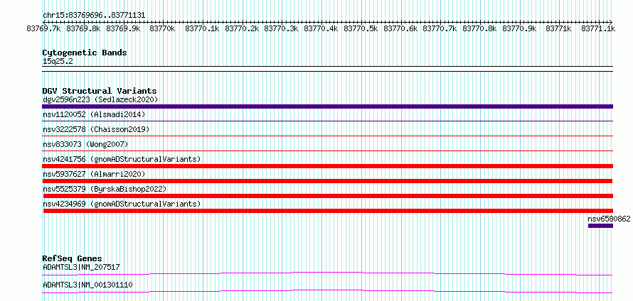This screenshot has height=301, width=633.
Task: Open variant dgv2596n223 (Sedlazeck2020) label
Action: pyautogui.click(x=100, y=99)
